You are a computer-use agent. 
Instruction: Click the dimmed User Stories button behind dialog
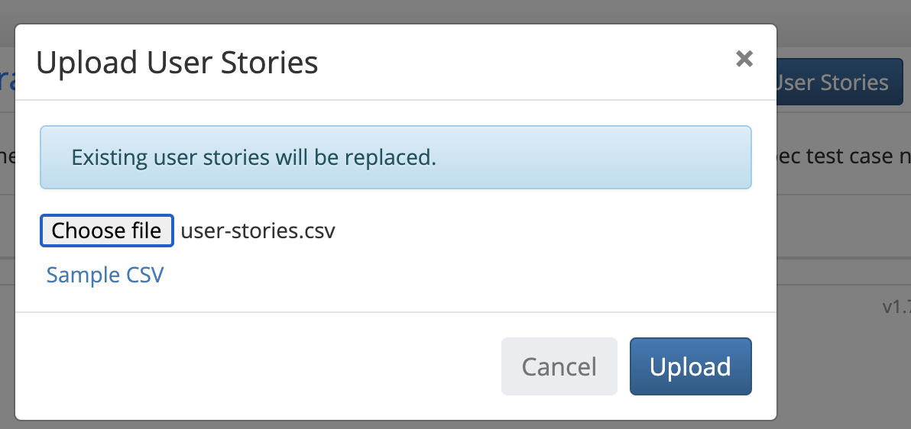pos(840,82)
